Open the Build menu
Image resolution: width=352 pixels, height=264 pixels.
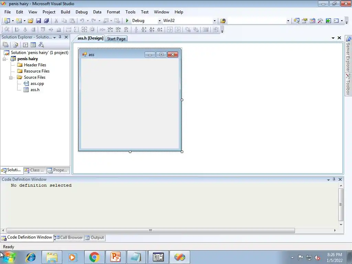point(65,12)
